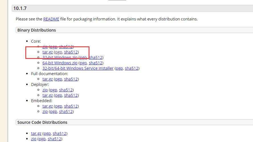Open sha512 for Windows Service Installer
The image size is (253, 142).
click(131, 68)
